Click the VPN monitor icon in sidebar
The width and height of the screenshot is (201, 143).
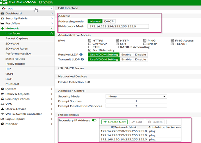pyautogui.click(x=3, y=104)
